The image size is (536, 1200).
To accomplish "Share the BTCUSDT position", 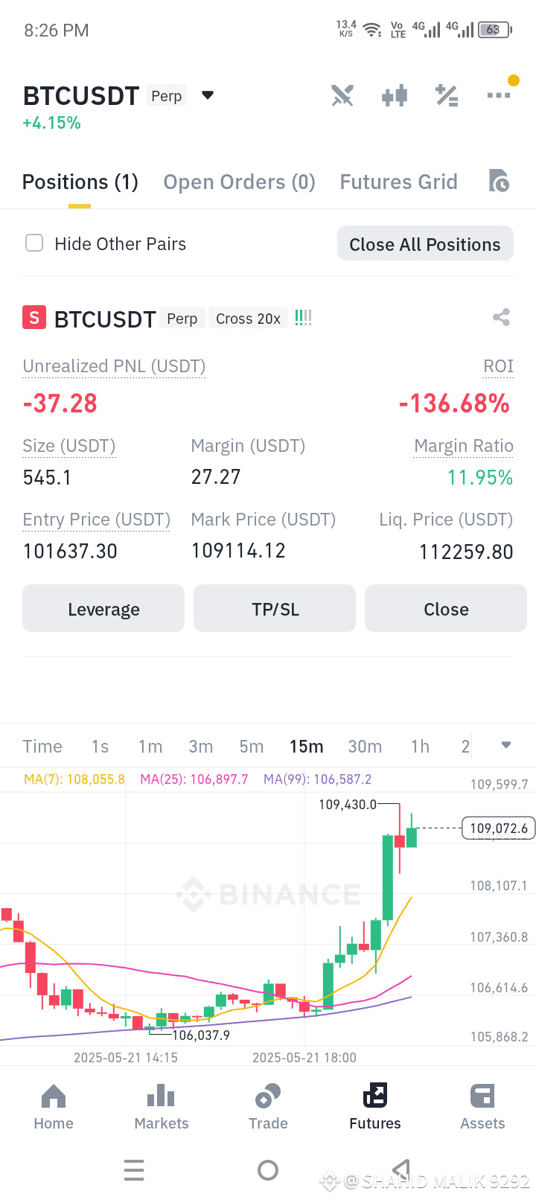I will 501,318.
